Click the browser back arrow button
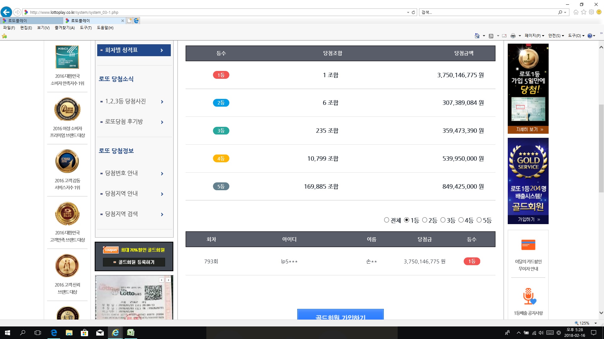604x339 pixels. point(6,12)
